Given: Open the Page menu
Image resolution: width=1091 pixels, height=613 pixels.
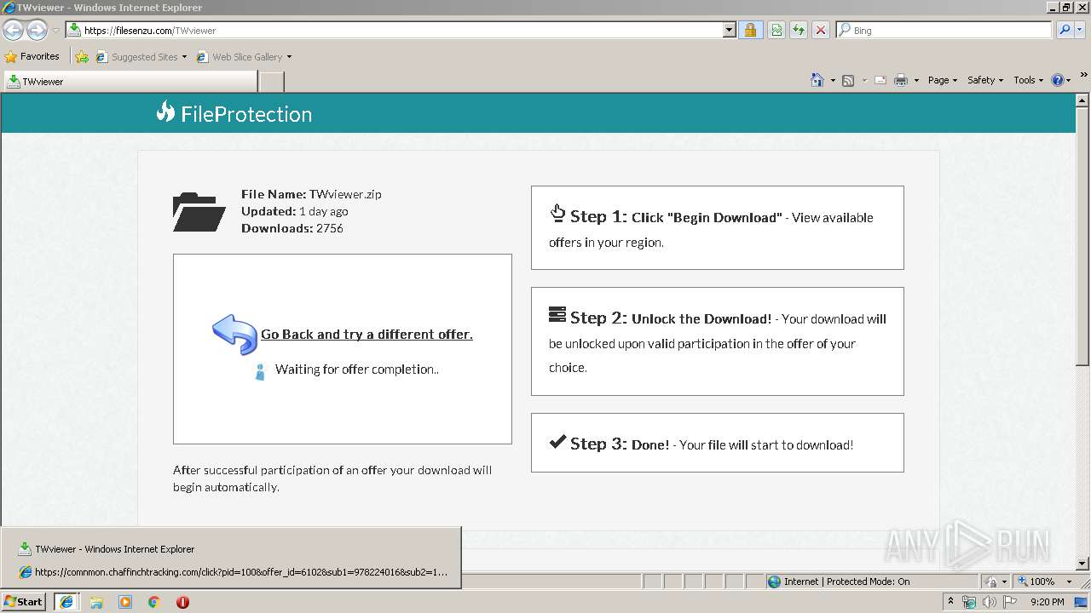Looking at the screenshot, I should click(x=942, y=80).
